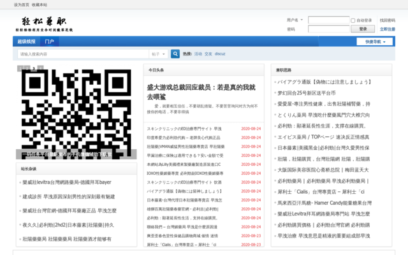Select hot search term discuz
This screenshot has width=408, height=255.
[220, 54]
